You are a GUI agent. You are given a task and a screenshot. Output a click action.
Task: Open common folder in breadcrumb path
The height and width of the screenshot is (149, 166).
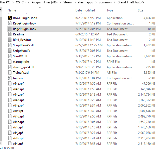pyautogui.click(x=105, y=2)
